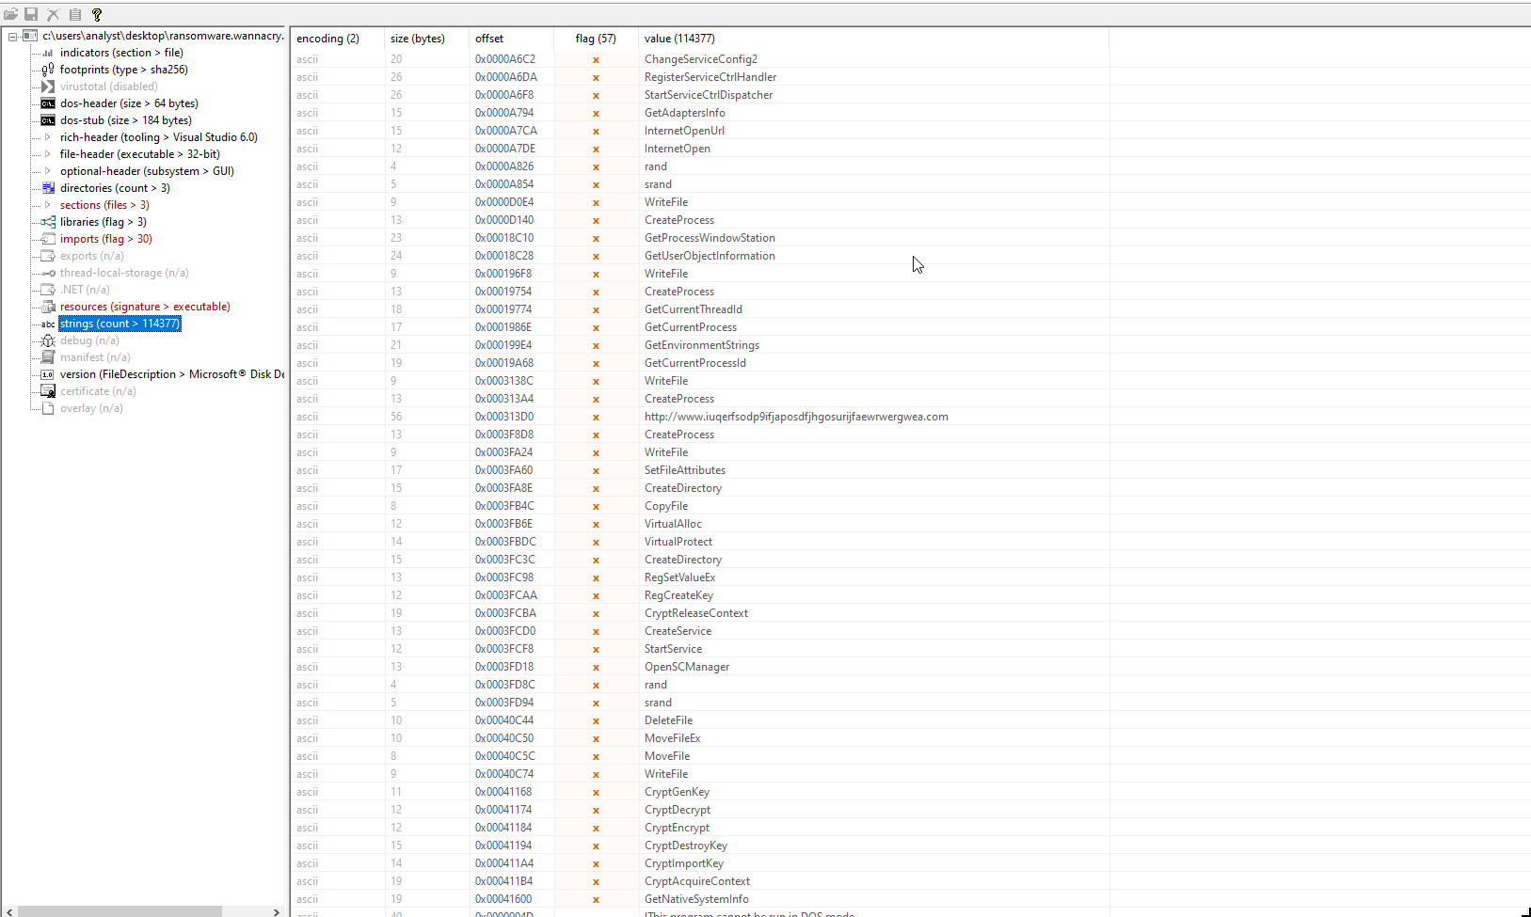Select the GetNativeSystemInfo string

click(x=696, y=899)
